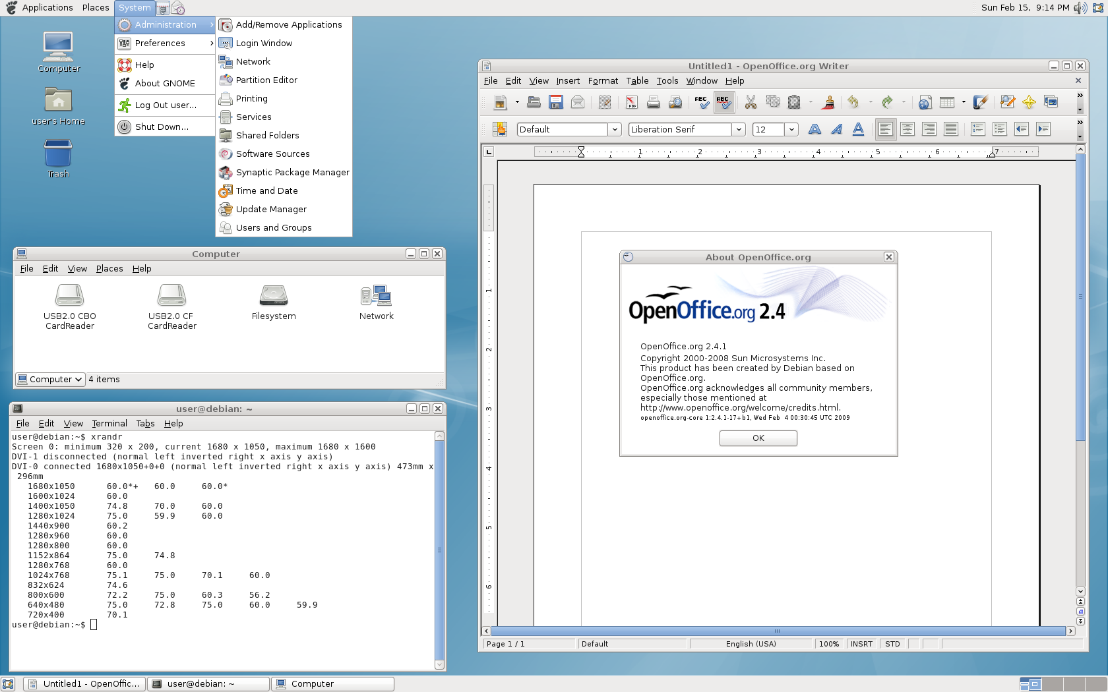Open the Navigator star icon

click(1029, 102)
